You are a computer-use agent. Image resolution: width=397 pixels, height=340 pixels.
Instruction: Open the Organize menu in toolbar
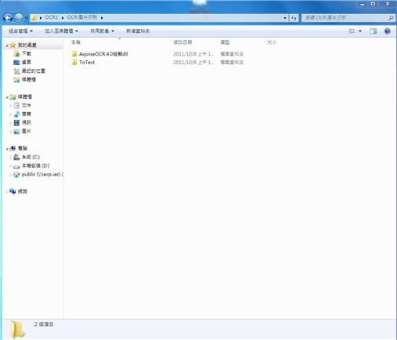(x=20, y=31)
